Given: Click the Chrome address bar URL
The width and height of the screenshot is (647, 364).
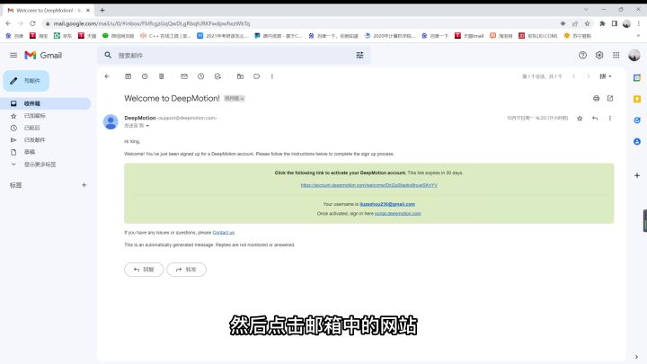Looking at the screenshot, I should 152,24.
